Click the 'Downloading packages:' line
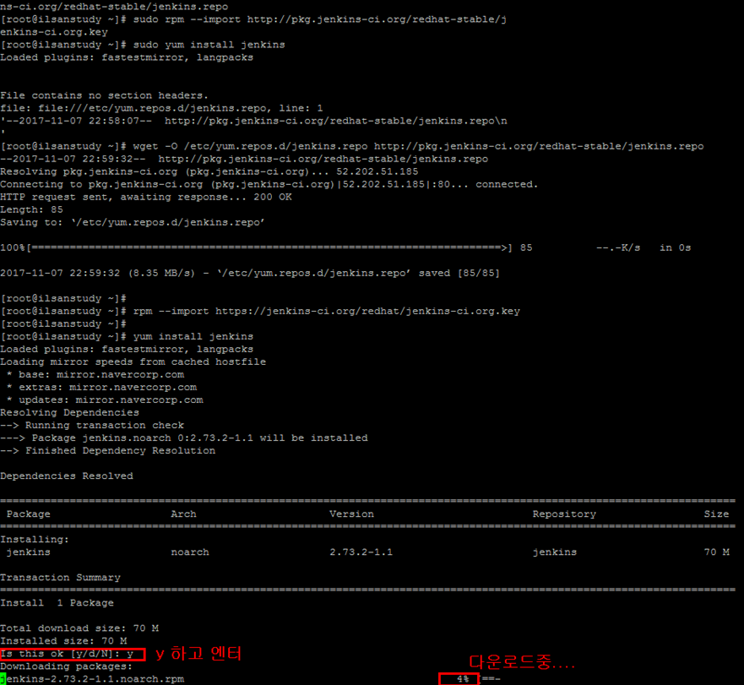 click(67, 666)
